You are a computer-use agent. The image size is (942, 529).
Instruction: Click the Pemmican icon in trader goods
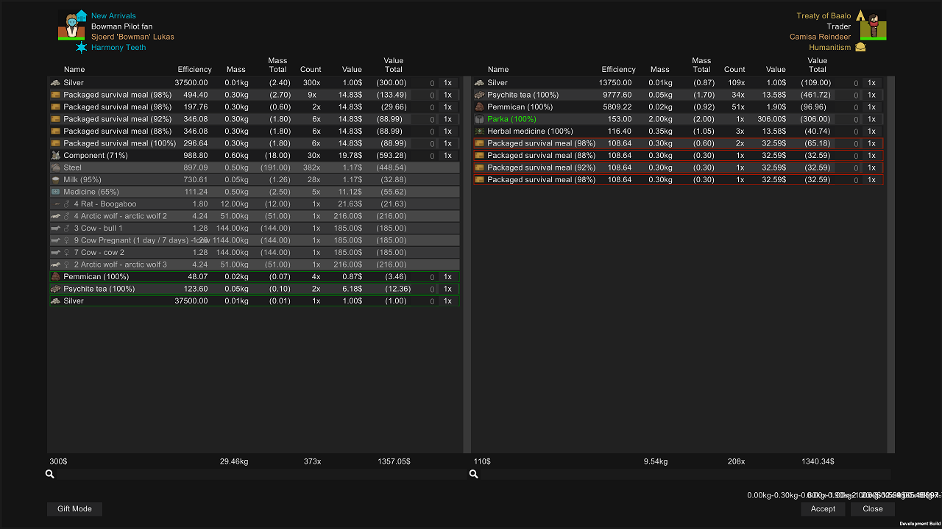[479, 107]
